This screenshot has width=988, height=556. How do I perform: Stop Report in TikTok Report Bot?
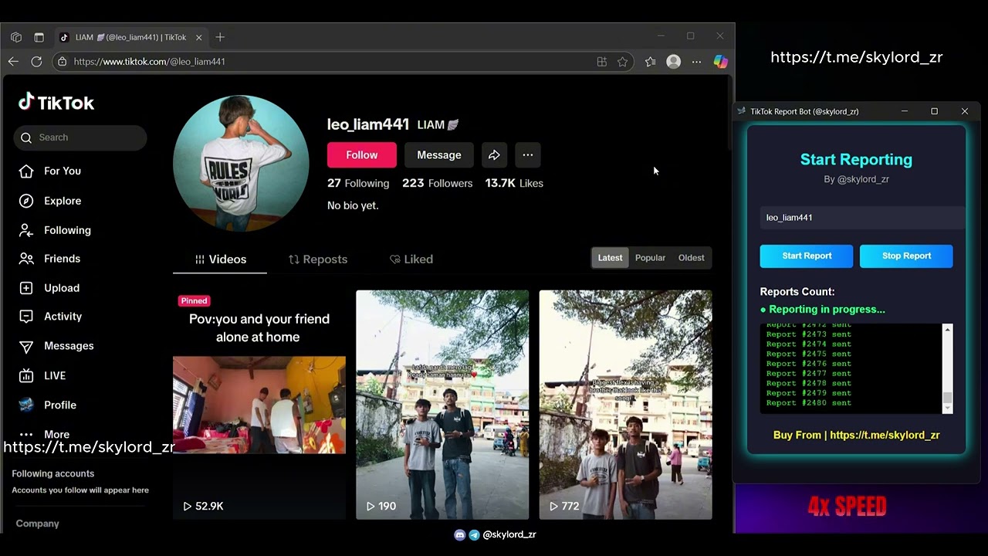906,256
